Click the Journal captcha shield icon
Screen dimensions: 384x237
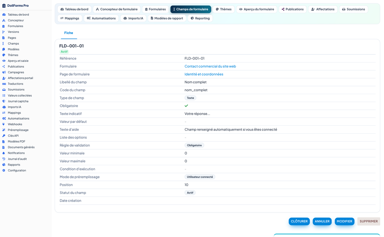click(x=4, y=101)
